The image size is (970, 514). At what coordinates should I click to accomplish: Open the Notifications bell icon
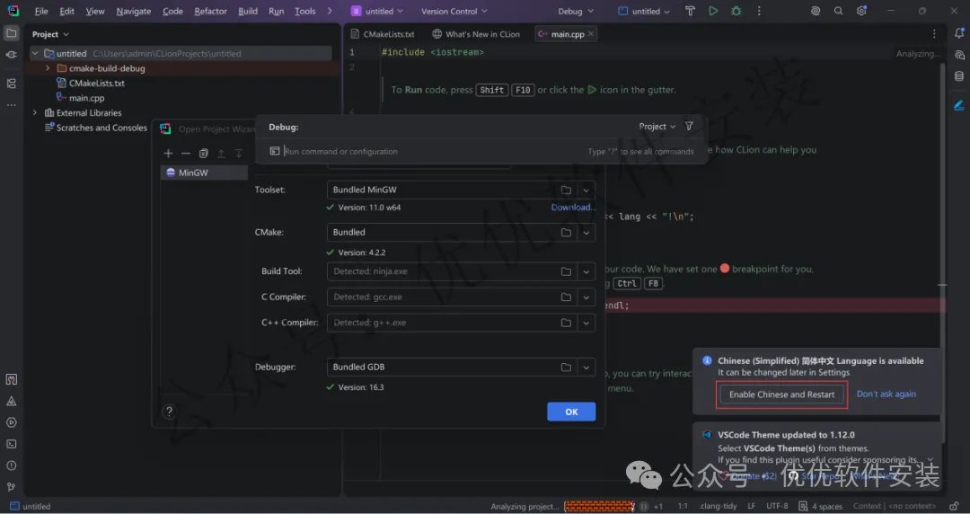[x=959, y=33]
